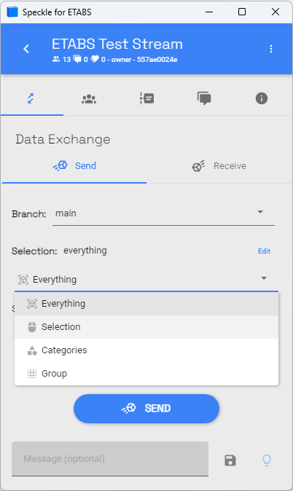Click the Edit link beside Selection

[x=264, y=251]
